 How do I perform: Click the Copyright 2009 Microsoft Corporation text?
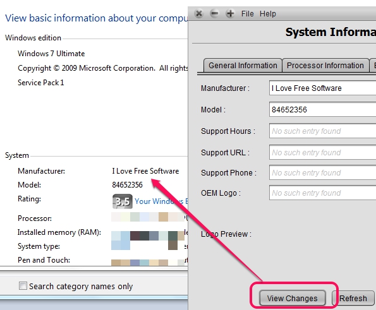click(x=102, y=68)
